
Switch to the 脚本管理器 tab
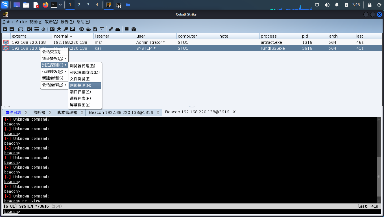click(67, 112)
